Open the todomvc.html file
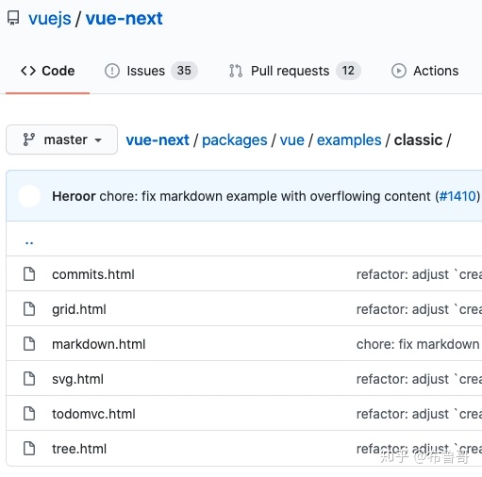 pyautogui.click(x=93, y=414)
